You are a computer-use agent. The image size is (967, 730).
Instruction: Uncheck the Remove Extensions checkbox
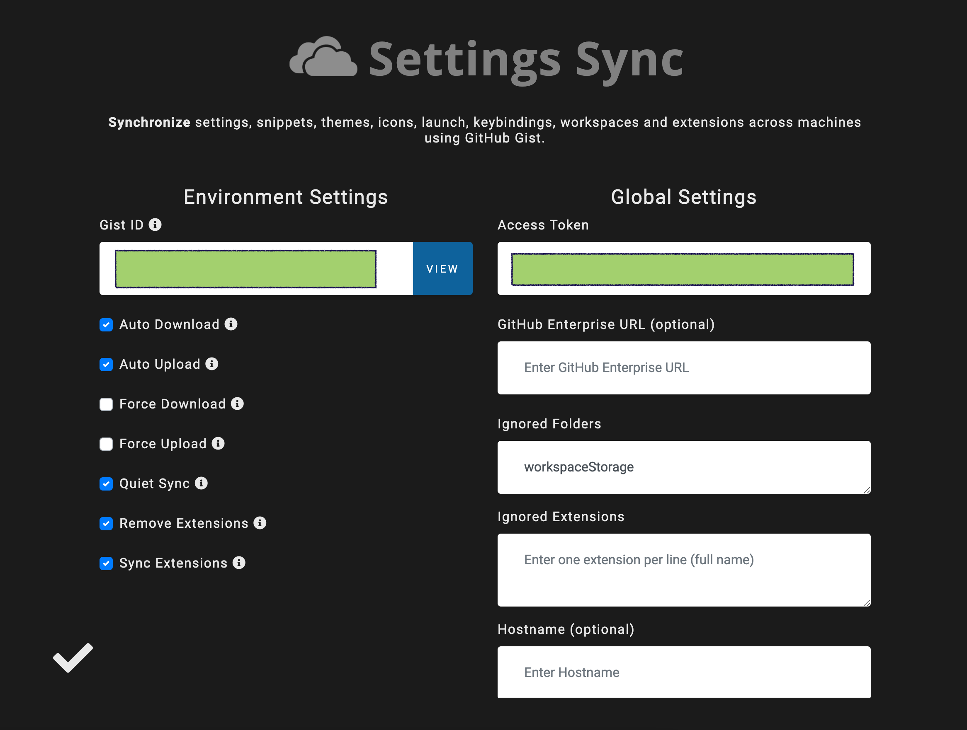pyautogui.click(x=106, y=524)
